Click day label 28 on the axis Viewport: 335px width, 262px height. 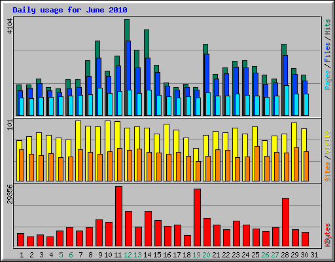(285, 255)
